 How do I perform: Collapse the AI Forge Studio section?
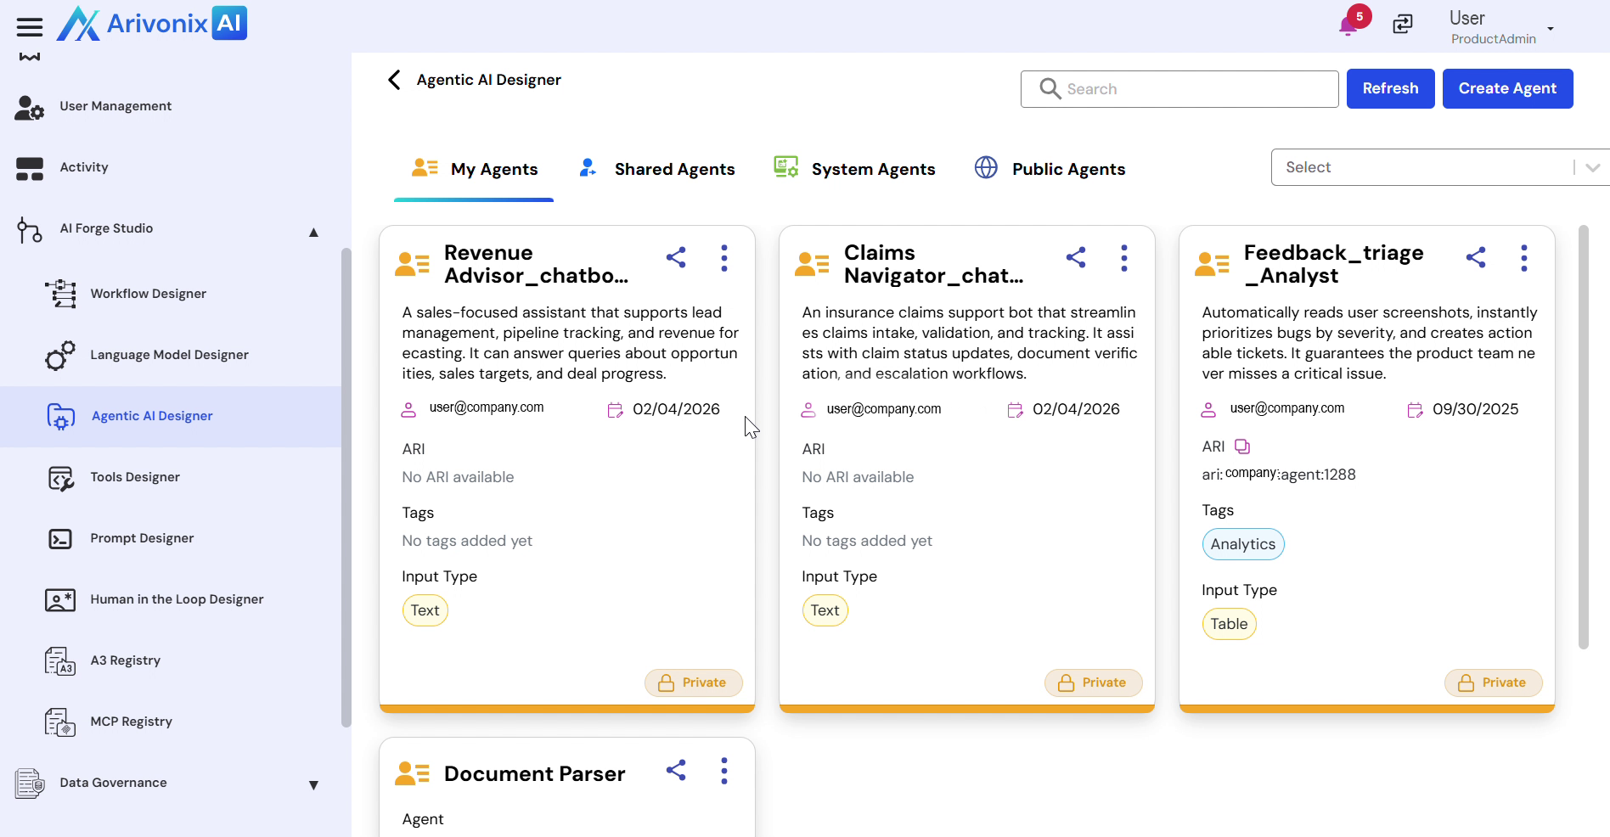(x=313, y=232)
